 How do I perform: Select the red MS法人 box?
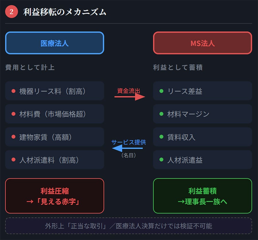202,43
